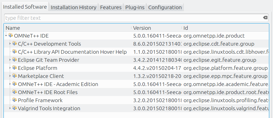Image resolution: width=273 pixels, height=118 pixels.
Task: Click the org.eclipse.linuxtools.cdt.libhover id
Action: point(226,52)
